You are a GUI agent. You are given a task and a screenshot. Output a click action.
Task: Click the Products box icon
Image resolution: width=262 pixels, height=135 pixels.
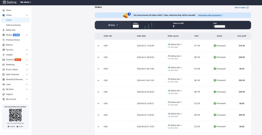tap(4, 60)
